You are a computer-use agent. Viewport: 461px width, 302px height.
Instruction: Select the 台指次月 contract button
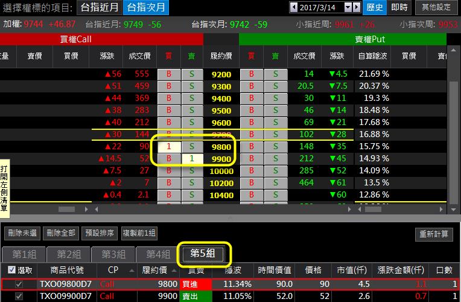146,7
